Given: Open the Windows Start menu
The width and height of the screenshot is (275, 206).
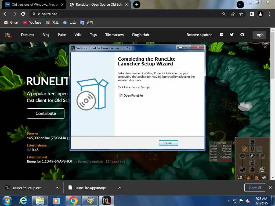Looking at the screenshot, I should pos(7,201).
